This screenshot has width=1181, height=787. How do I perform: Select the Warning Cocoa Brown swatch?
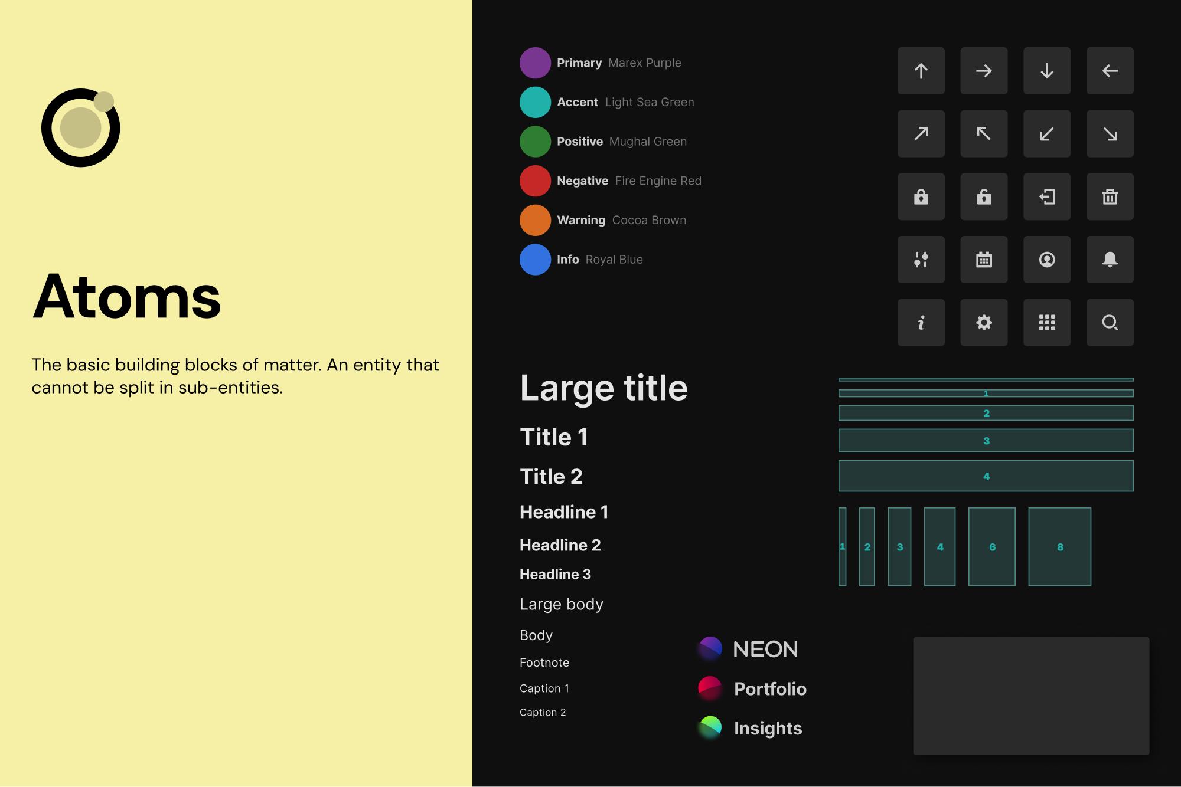(x=535, y=220)
